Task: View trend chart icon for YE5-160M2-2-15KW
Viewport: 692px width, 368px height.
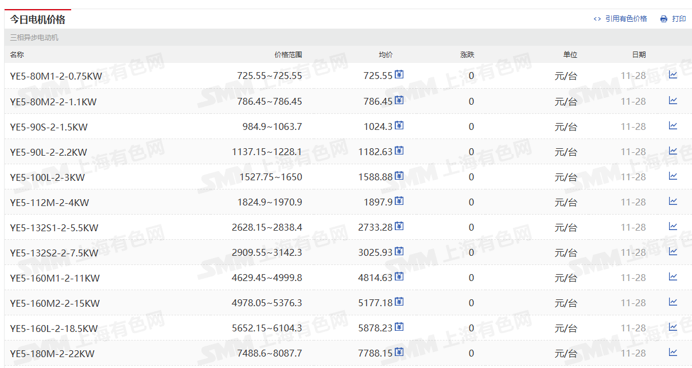Action: click(673, 302)
